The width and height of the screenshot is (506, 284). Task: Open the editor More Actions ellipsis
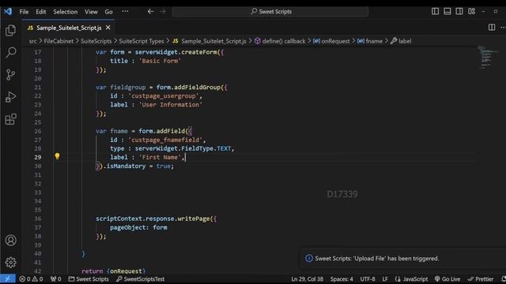coord(503,28)
